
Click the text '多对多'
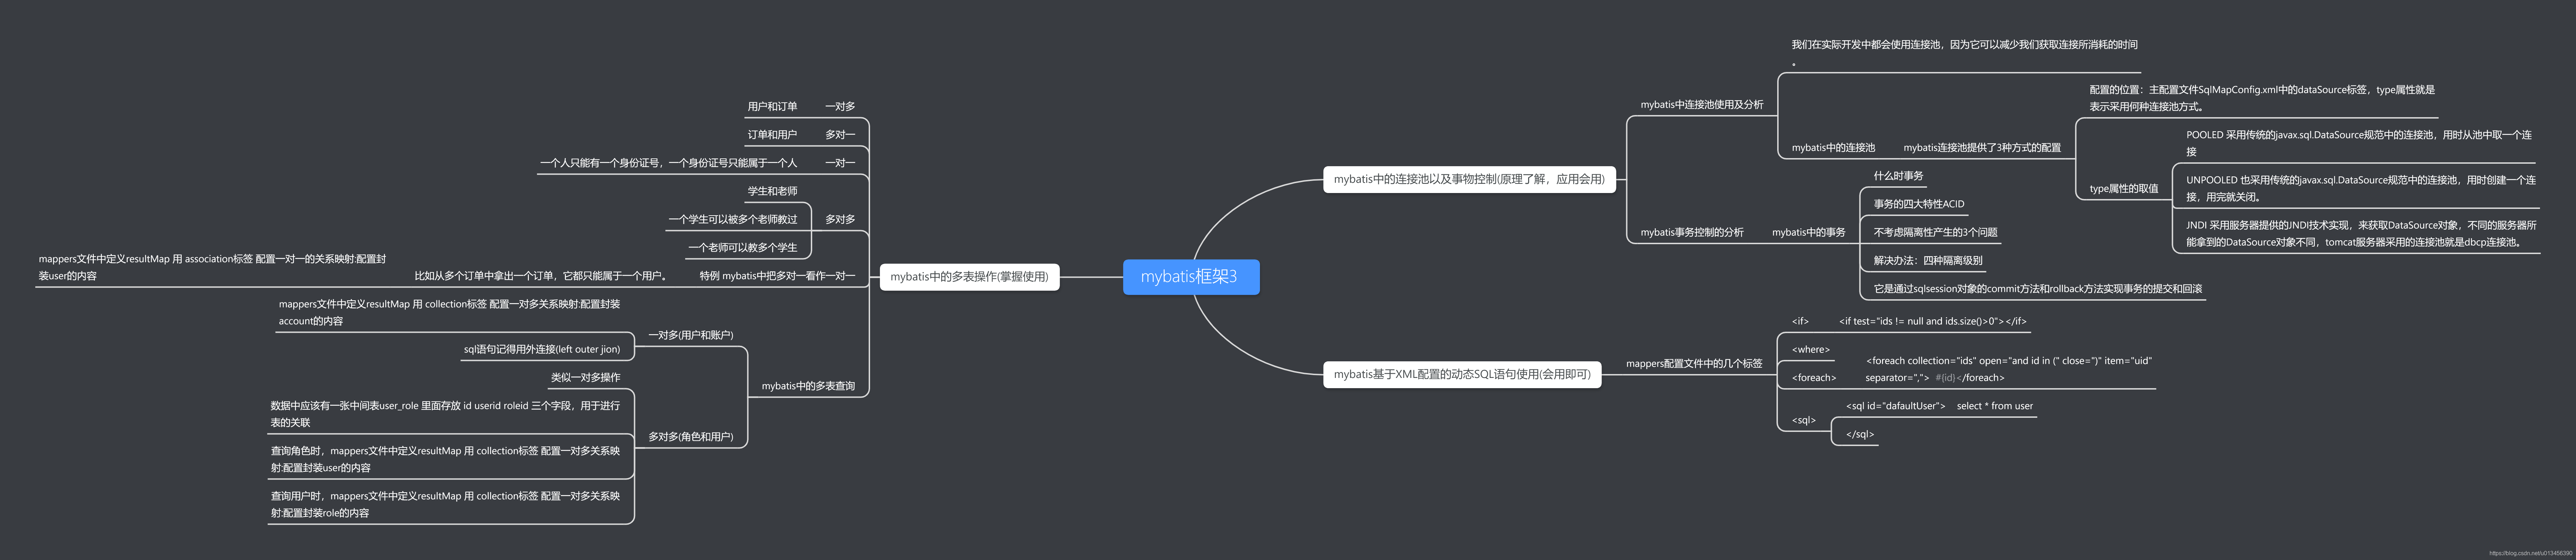[x=840, y=219]
